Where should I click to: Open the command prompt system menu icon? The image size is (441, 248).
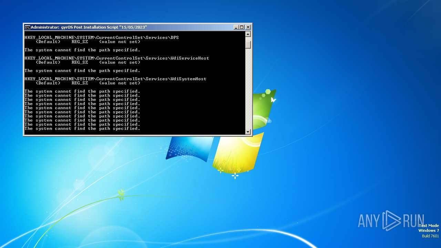[x=27, y=27]
